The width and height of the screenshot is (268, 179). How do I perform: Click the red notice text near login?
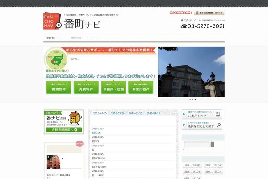(181, 13)
